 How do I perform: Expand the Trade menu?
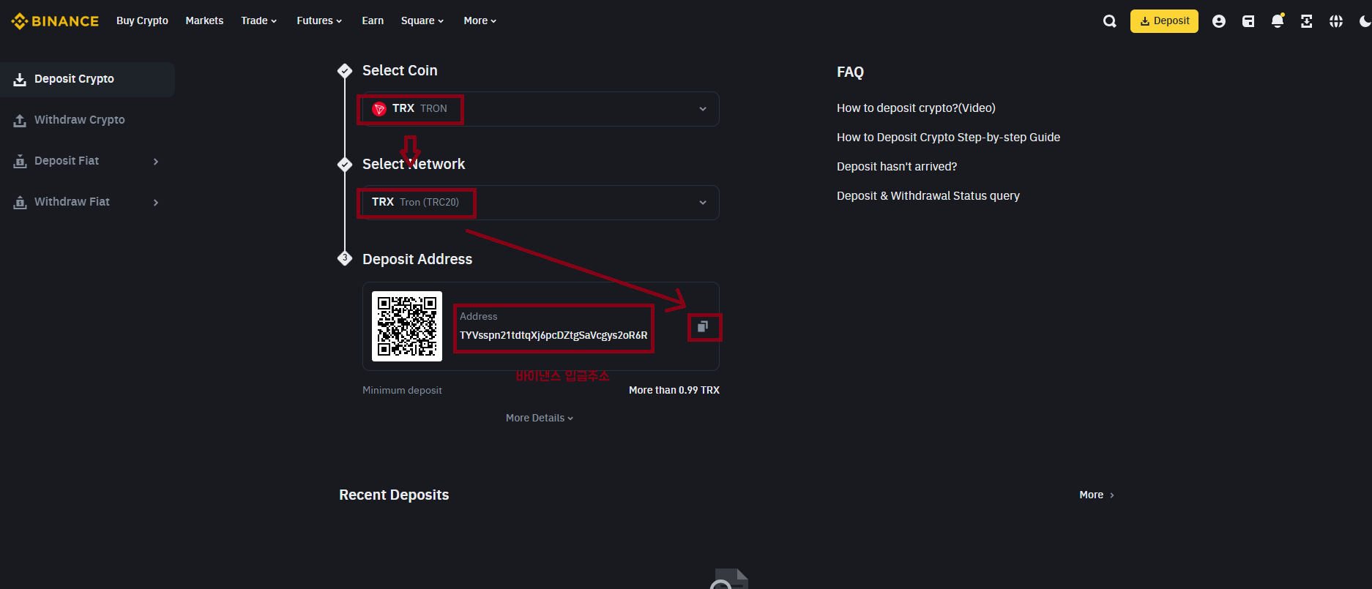[259, 20]
